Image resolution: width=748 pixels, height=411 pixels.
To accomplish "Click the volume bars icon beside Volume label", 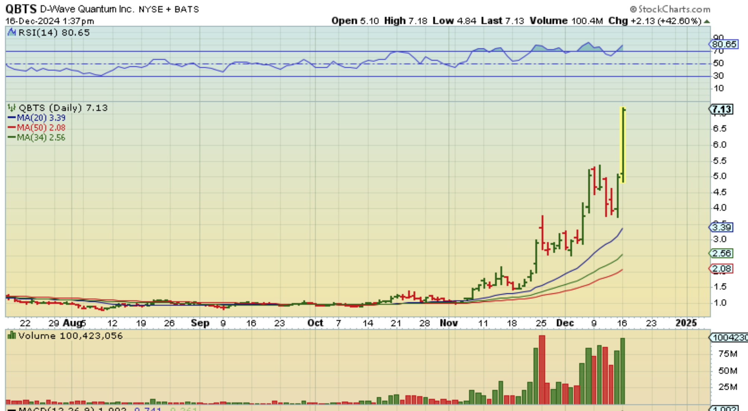I will pyautogui.click(x=12, y=336).
